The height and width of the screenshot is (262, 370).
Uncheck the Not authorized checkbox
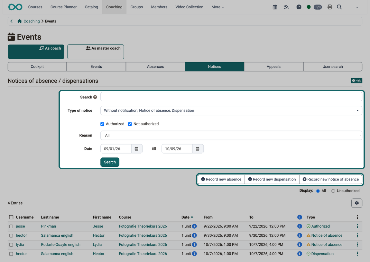130,124
